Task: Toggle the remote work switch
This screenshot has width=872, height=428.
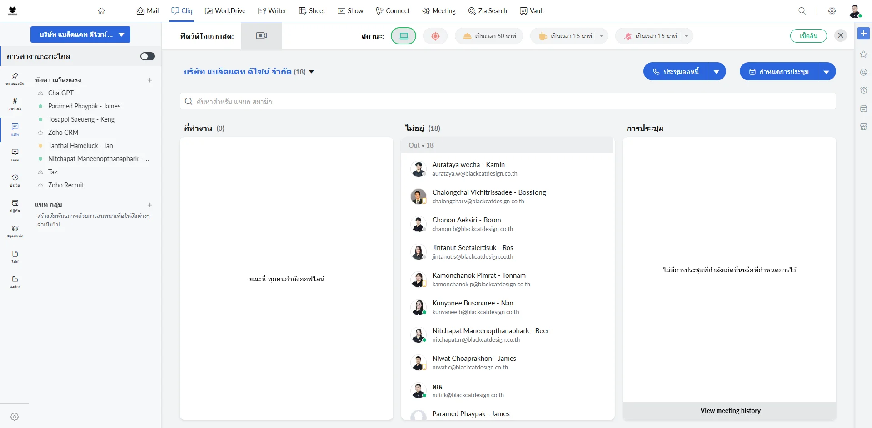Action: tap(147, 56)
